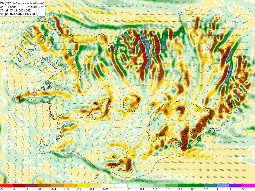The width and height of the screenshot is (255, 191).
Task: Click the '2.7' value label on the map
Action: (143, 38)
